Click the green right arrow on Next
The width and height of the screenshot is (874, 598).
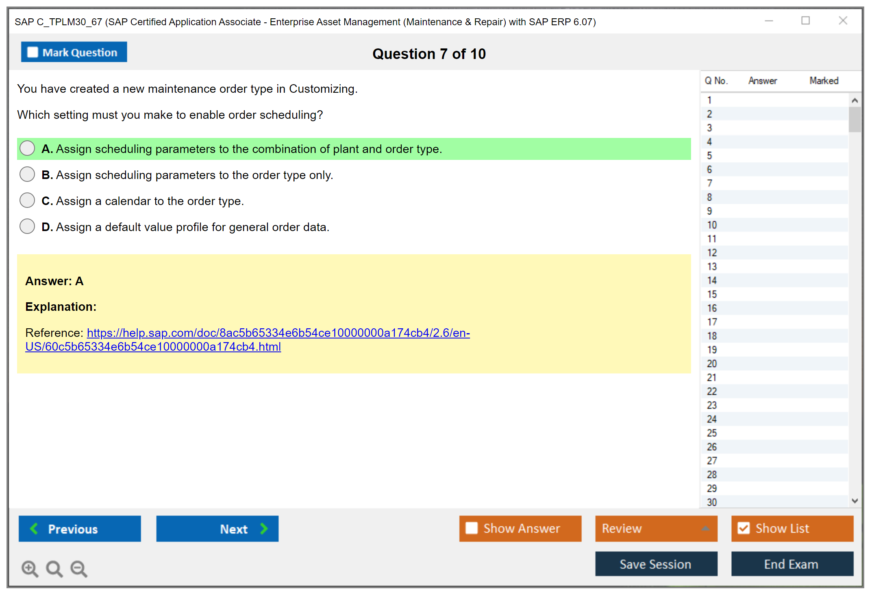pos(264,528)
